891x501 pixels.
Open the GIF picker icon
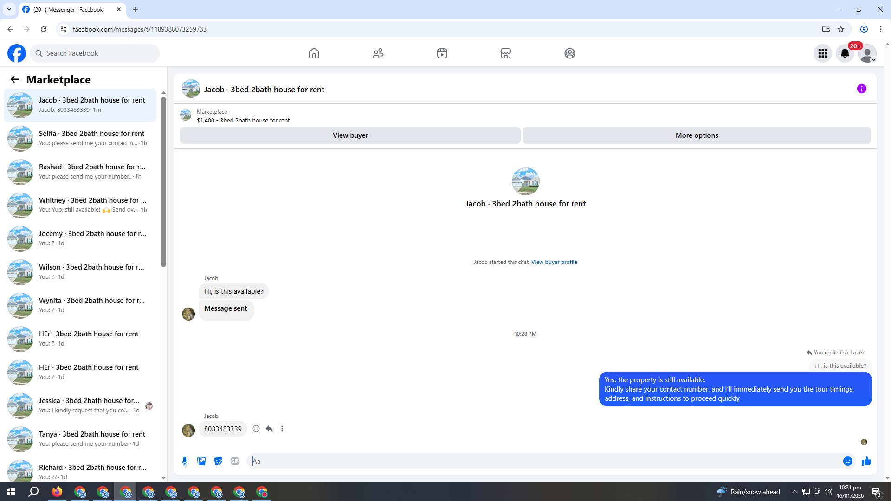click(235, 461)
